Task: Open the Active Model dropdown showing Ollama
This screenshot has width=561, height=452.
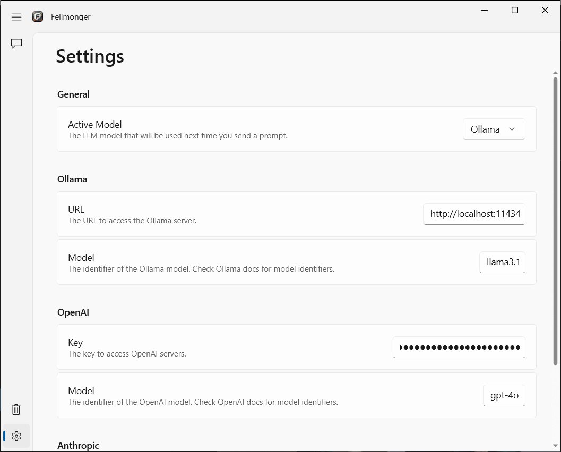Action: [494, 129]
